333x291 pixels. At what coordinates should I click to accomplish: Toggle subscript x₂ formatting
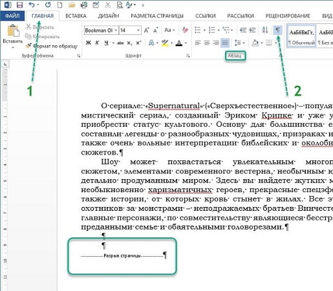[x=129, y=43]
